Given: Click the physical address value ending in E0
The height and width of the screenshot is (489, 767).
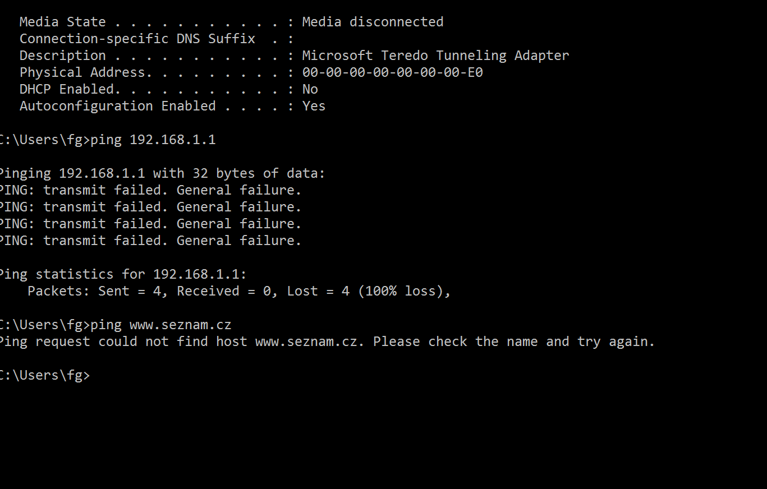Looking at the screenshot, I should tap(392, 72).
